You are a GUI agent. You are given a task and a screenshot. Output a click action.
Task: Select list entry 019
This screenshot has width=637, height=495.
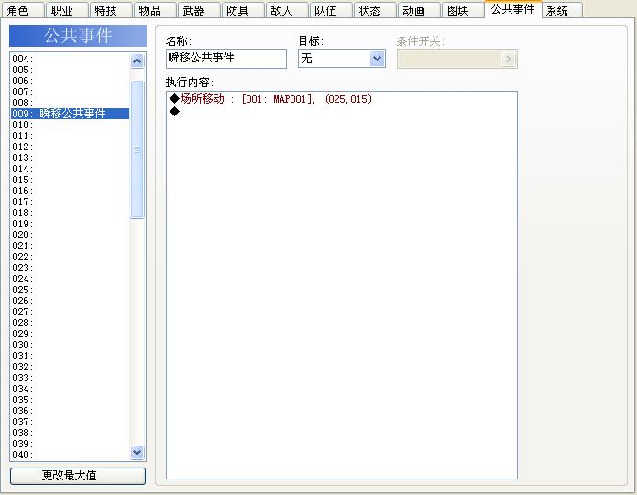pos(70,224)
